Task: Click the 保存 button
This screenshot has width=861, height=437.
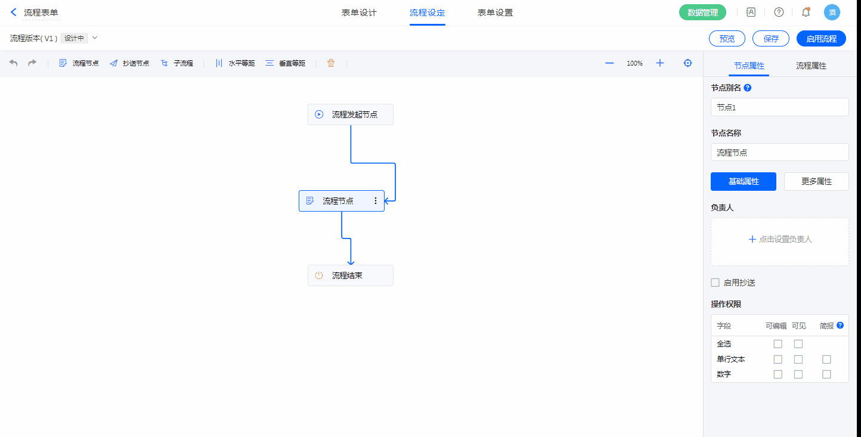Action: tap(771, 39)
